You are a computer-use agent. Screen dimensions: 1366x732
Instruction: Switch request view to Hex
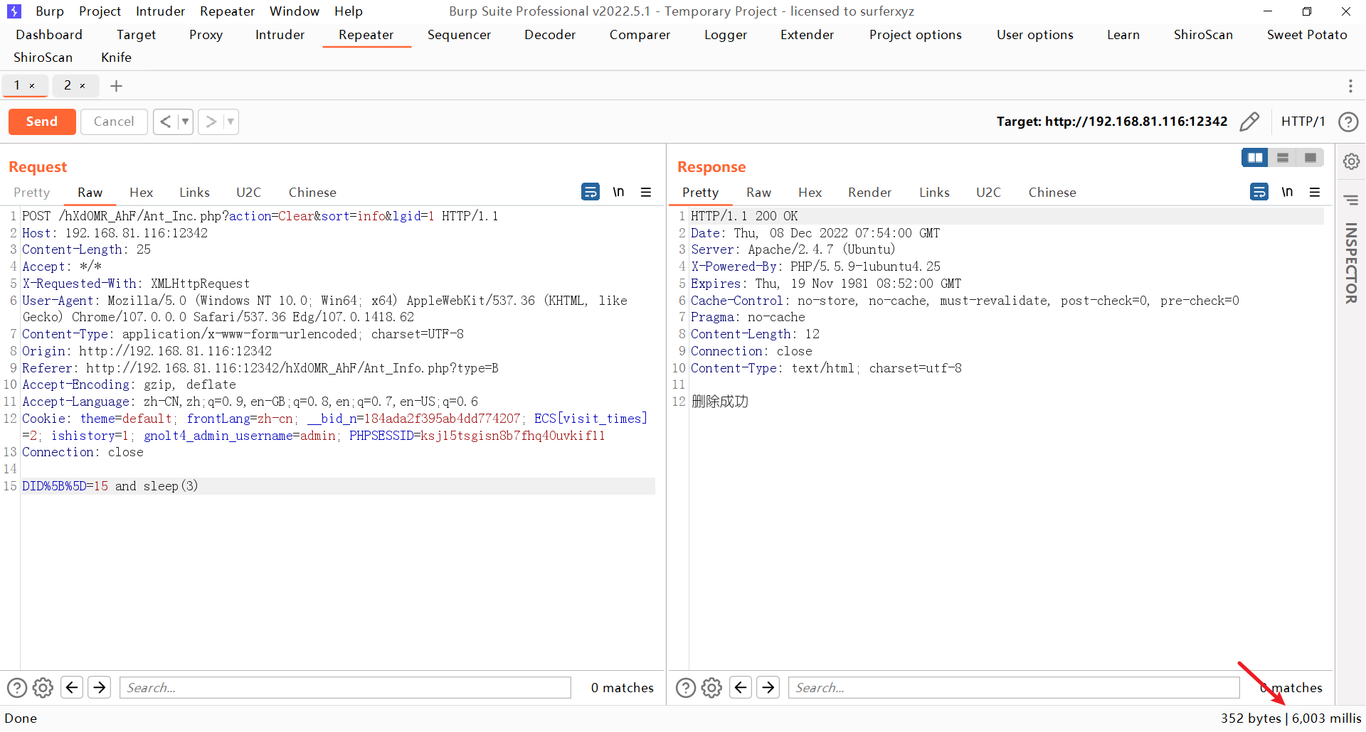[x=141, y=193]
